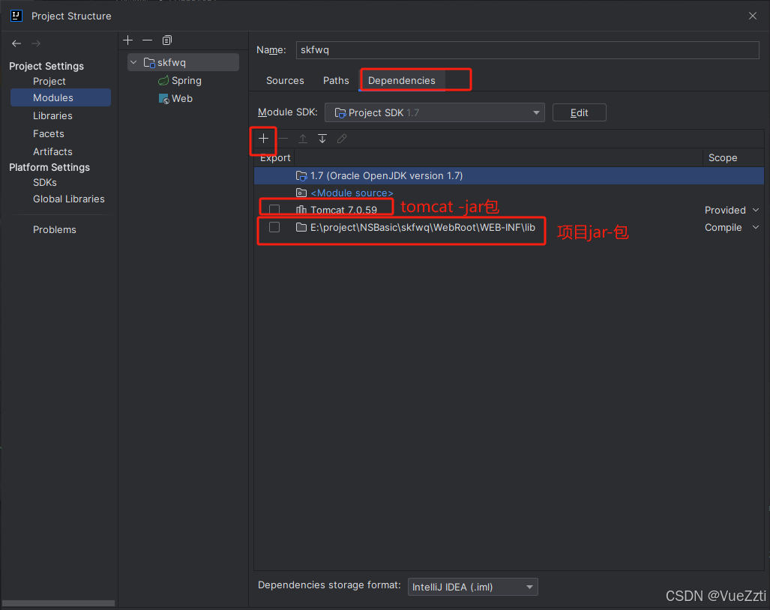Click the back navigation arrow

[16, 43]
